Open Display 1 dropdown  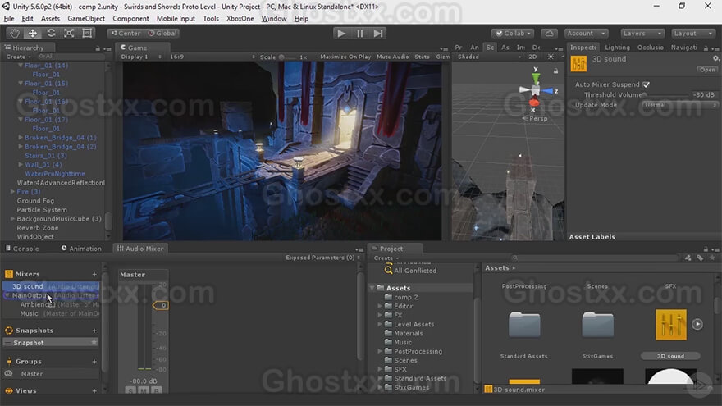tap(141, 57)
